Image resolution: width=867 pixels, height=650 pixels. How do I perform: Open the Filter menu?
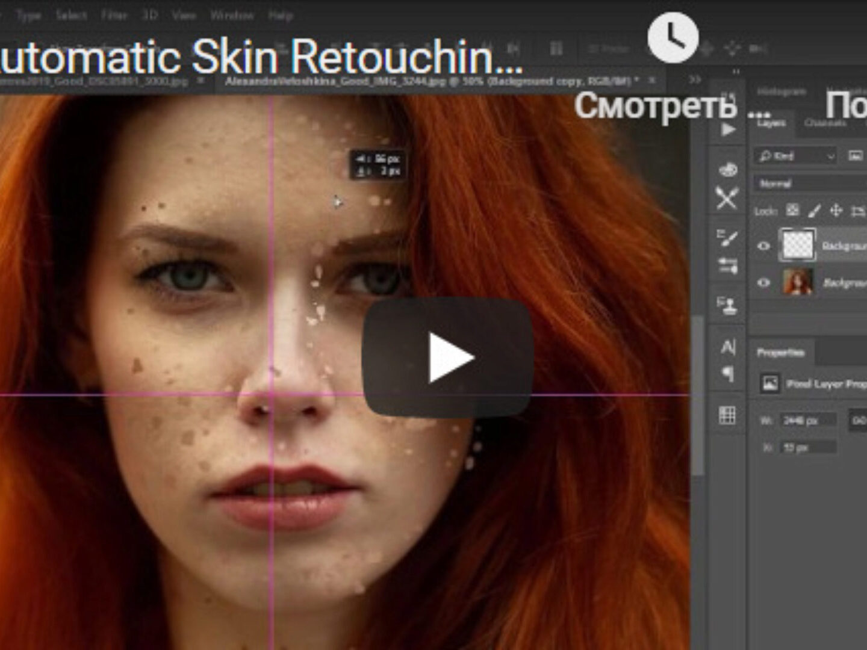114,15
